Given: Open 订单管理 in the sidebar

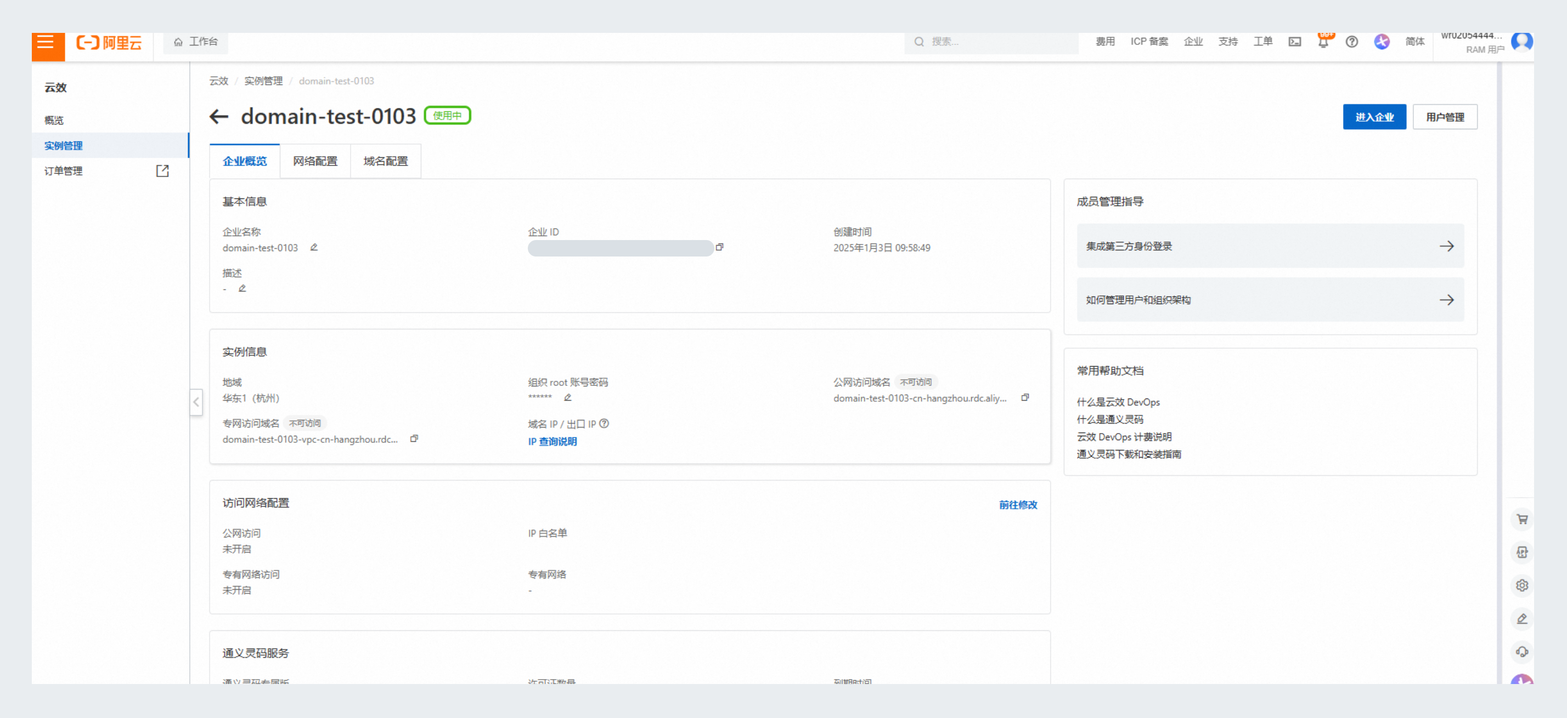Looking at the screenshot, I should [x=63, y=172].
